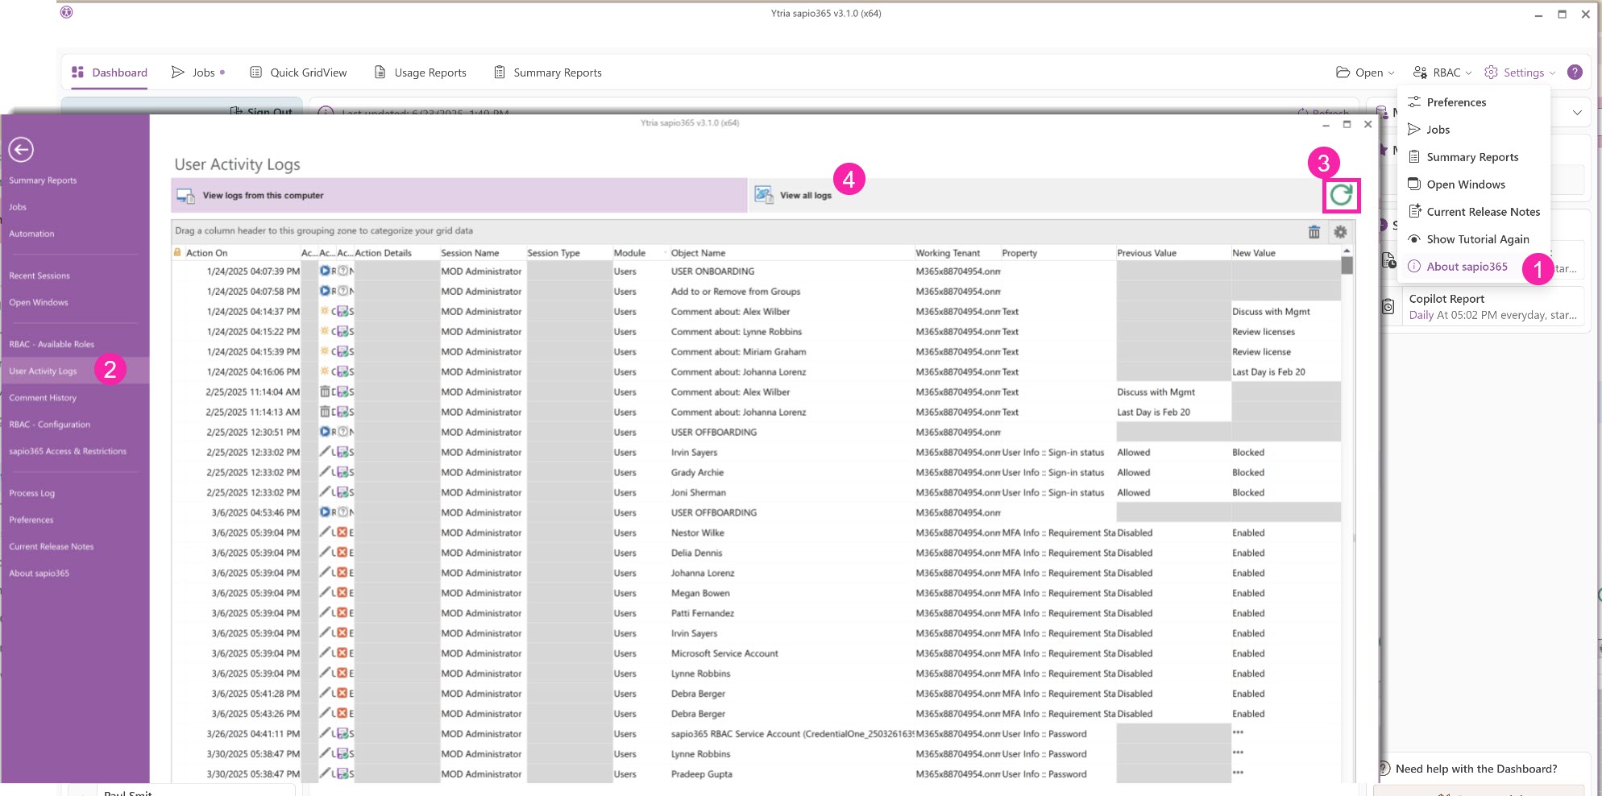Click the lock icon in grid header
This screenshot has height=796, width=1602.
click(x=177, y=253)
